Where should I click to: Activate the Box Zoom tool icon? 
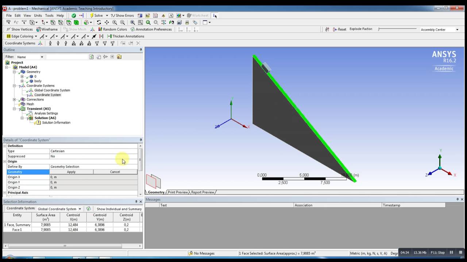pos(122,23)
